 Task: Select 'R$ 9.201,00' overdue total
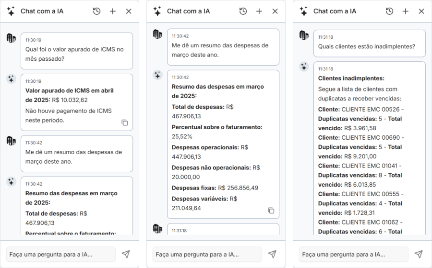coord(360,156)
